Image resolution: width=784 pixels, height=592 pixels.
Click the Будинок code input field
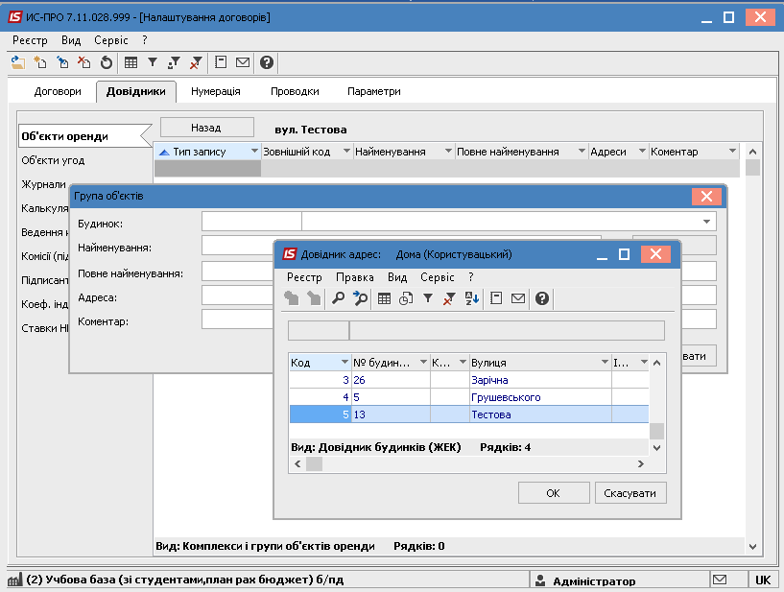pyautogui.click(x=251, y=222)
